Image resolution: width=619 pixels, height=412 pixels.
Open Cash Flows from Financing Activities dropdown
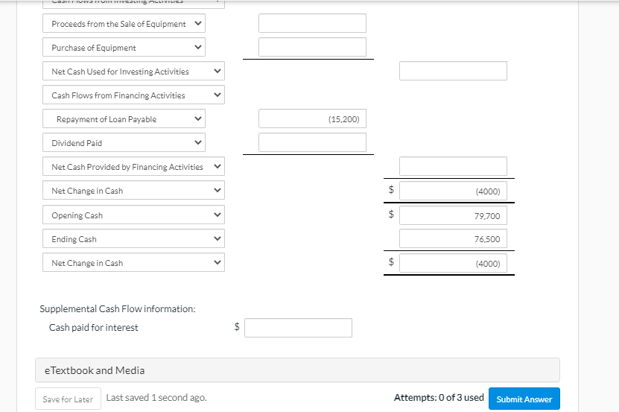(133, 95)
